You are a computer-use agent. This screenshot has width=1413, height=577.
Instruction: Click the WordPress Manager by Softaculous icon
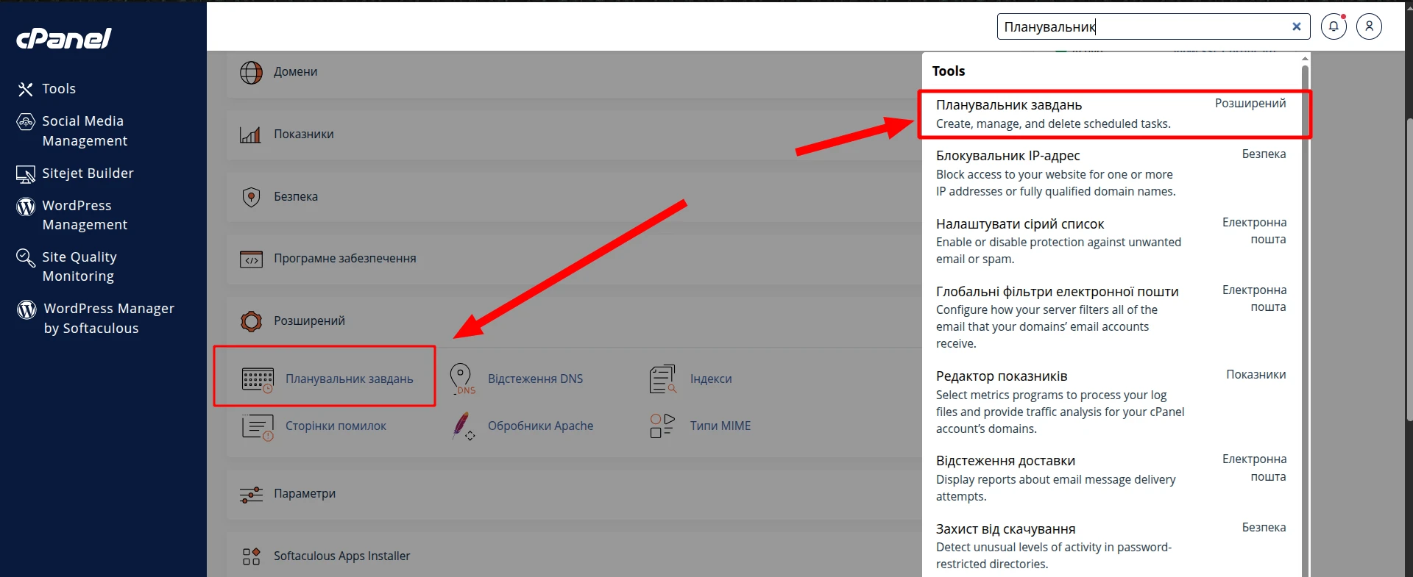click(x=26, y=309)
